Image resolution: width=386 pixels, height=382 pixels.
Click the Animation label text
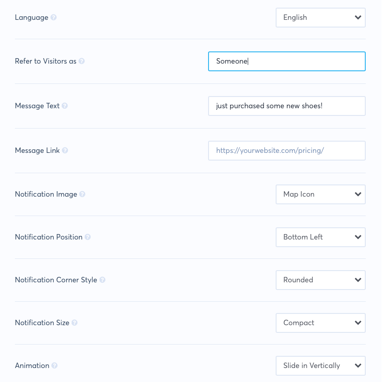click(x=32, y=366)
